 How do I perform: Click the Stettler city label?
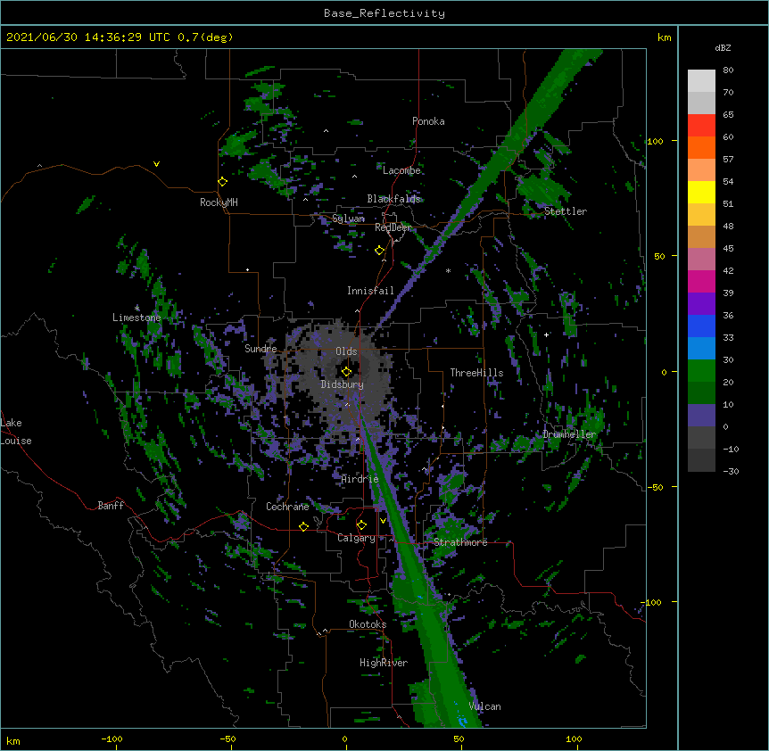pyautogui.click(x=566, y=211)
